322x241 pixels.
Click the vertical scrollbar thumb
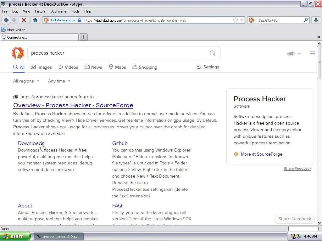(319, 62)
